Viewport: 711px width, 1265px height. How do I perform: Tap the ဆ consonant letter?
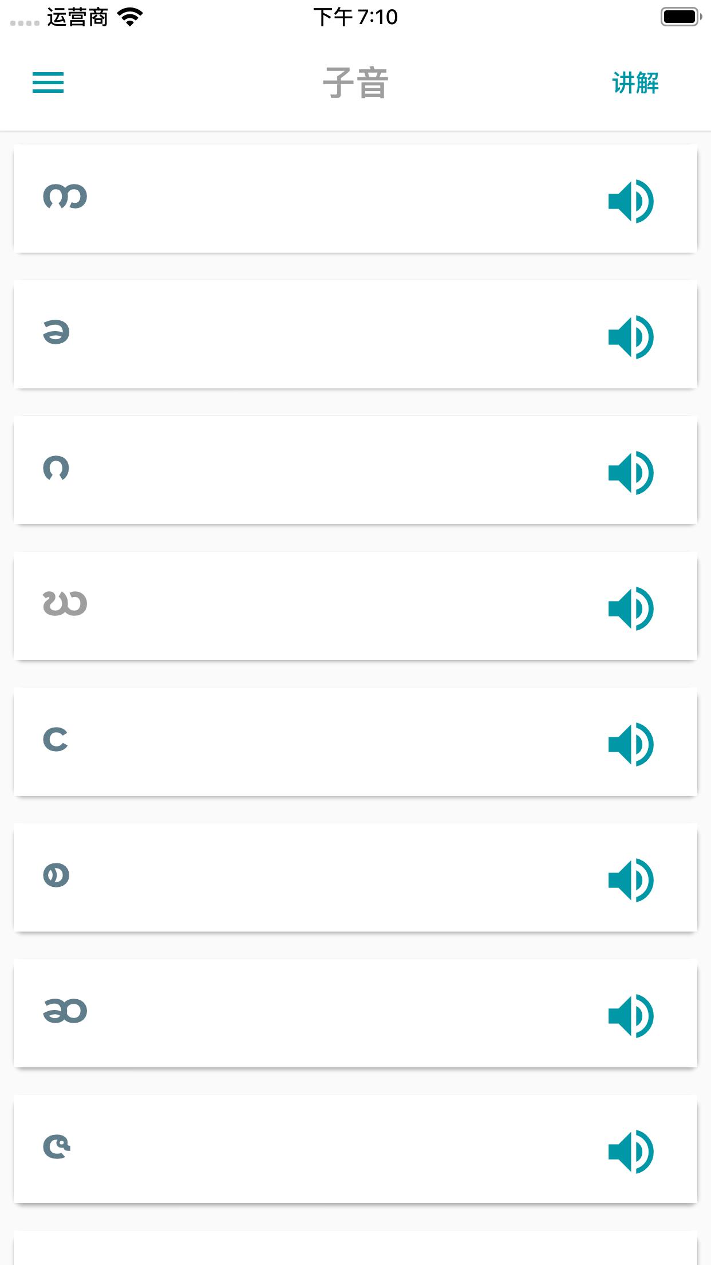(x=65, y=1011)
